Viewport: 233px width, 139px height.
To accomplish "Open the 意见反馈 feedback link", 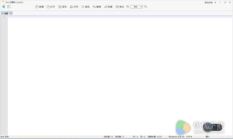I will click(x=208, y=3).
